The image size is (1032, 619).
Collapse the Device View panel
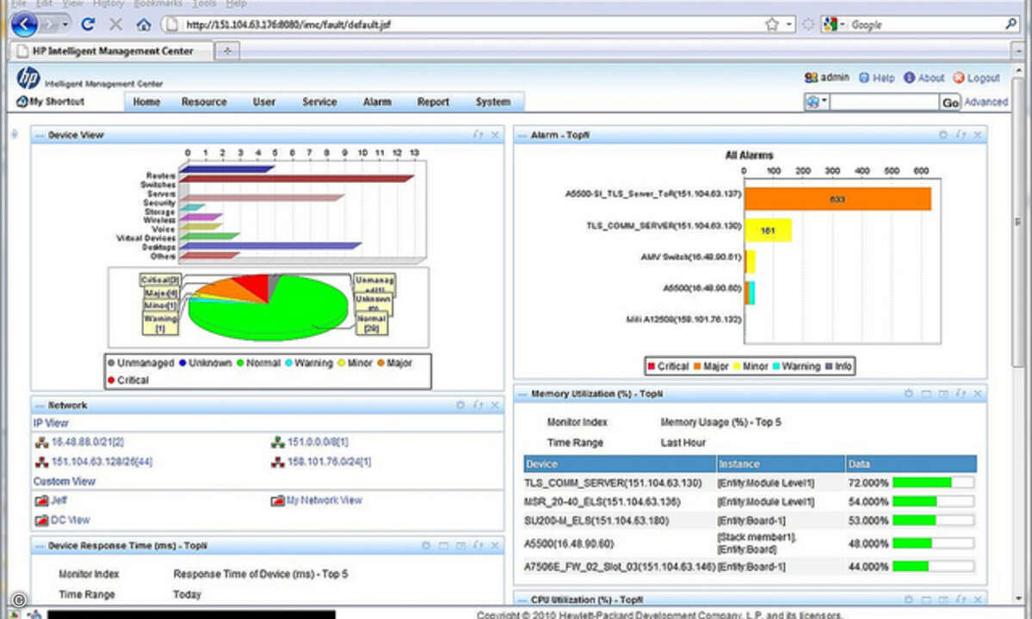pyautogui.click(x=40, y=135)
